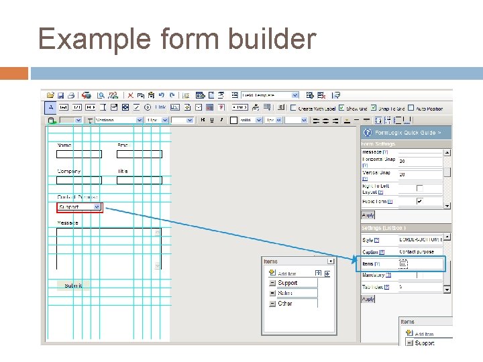Align text to the left
The image size is (483, 362).
(316, 121)
